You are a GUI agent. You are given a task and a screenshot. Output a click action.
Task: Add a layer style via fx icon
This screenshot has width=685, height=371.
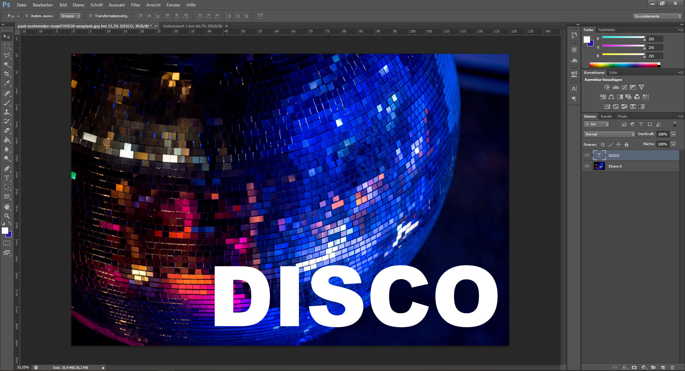point(624,367)
